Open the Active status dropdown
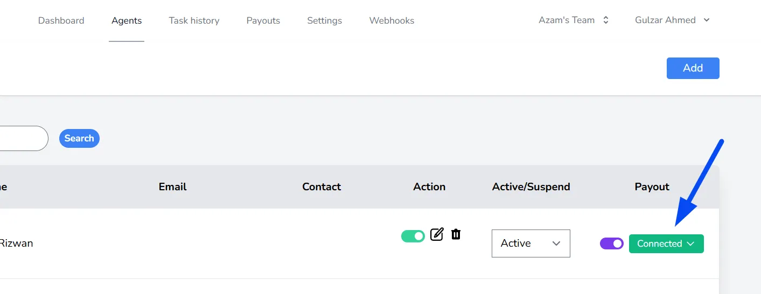This screenshot has height=294, width=761. coord(531,243)
